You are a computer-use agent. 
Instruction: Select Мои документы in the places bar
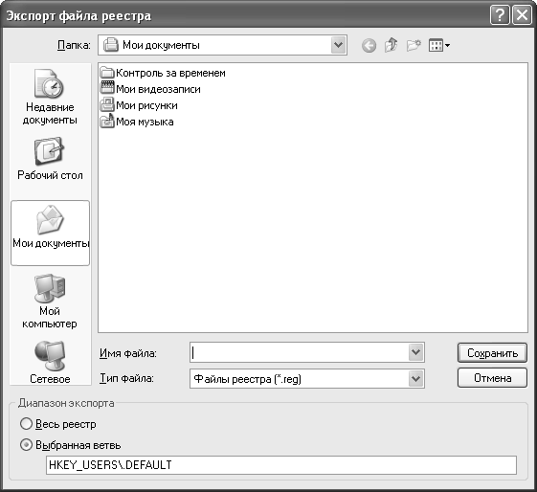(51, 233)
